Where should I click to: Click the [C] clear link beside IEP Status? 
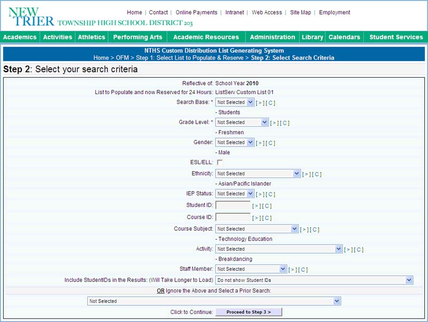pos(271,194)
